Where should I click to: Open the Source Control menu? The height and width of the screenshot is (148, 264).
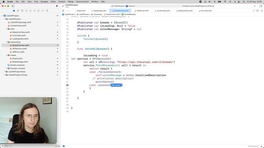(82, 2)
